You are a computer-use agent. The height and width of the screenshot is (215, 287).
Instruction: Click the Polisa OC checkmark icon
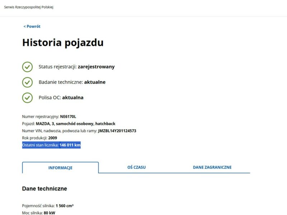click(x=28, y=97)
